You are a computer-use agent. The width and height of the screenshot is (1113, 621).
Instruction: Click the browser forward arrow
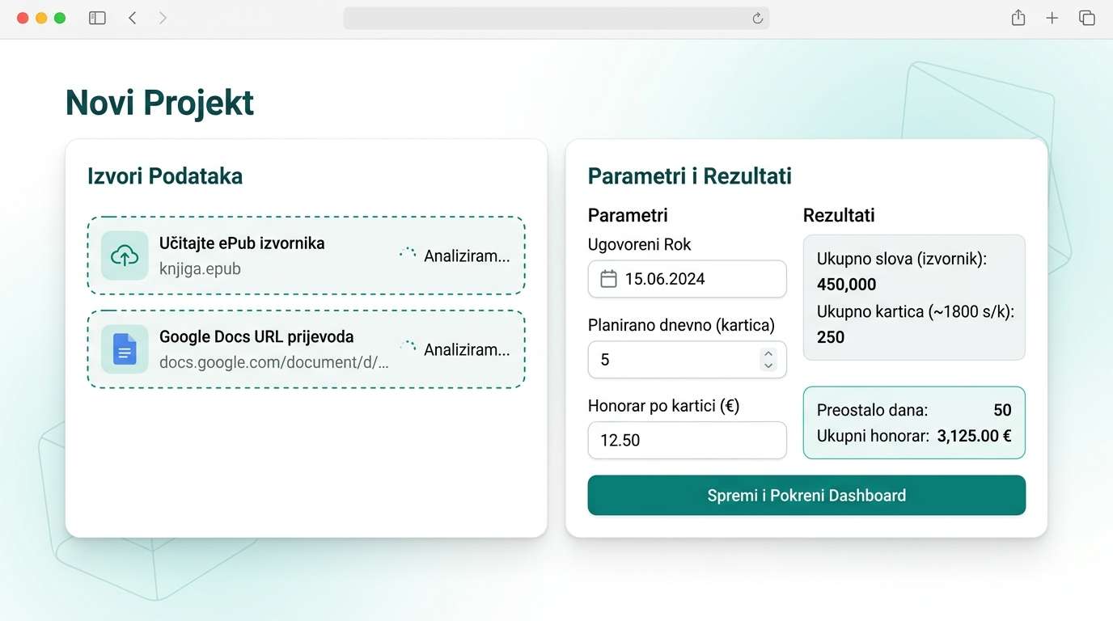163,18
